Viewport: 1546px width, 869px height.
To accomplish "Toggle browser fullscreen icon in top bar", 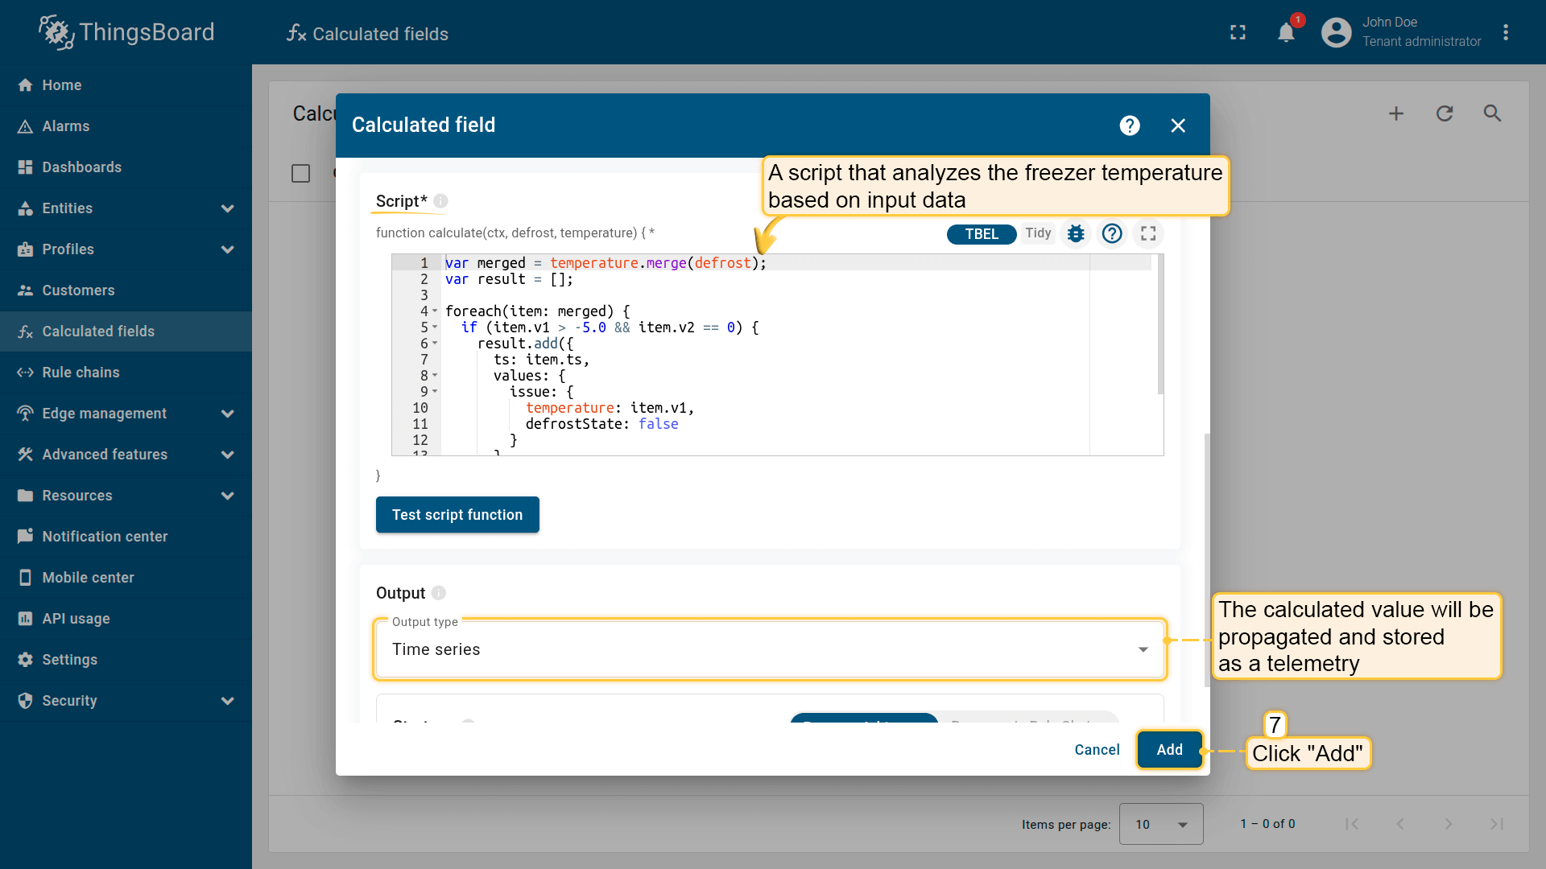I will point(1238,32).
